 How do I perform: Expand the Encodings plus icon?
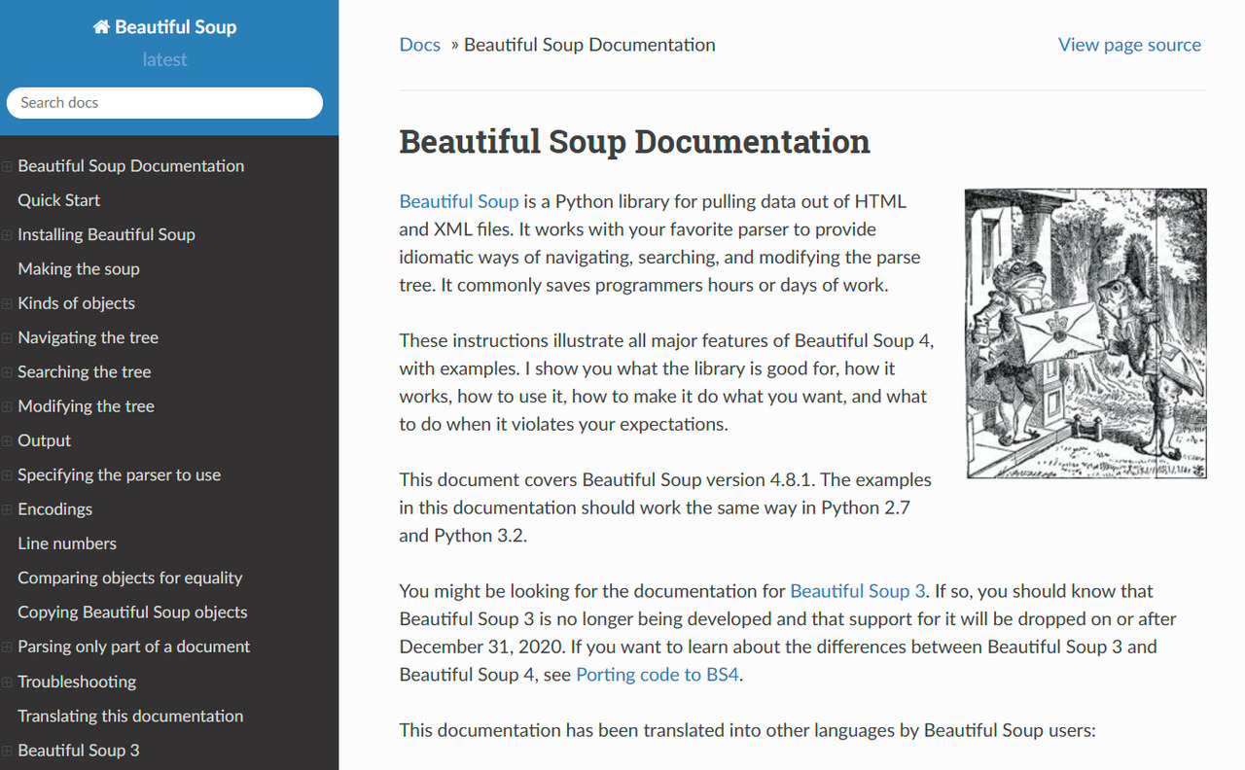(7, 509)
